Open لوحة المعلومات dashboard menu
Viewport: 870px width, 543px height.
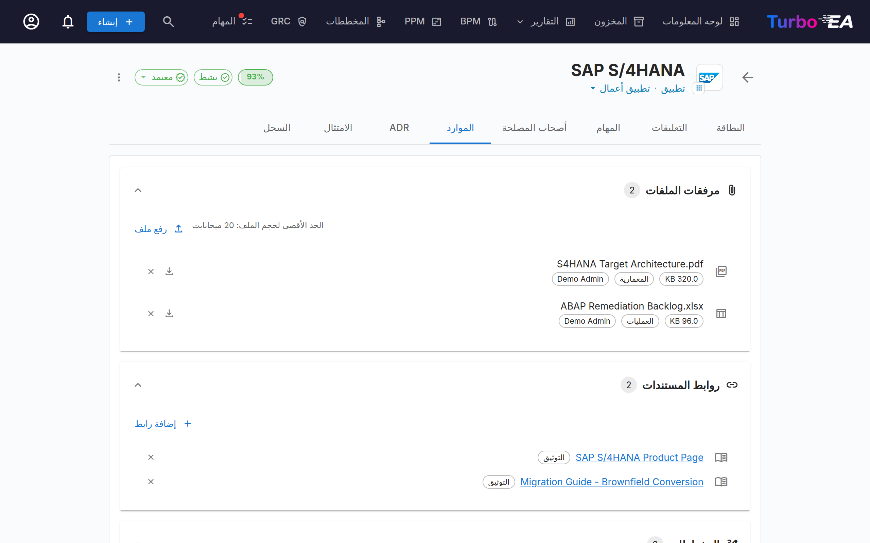pos(701,21)
